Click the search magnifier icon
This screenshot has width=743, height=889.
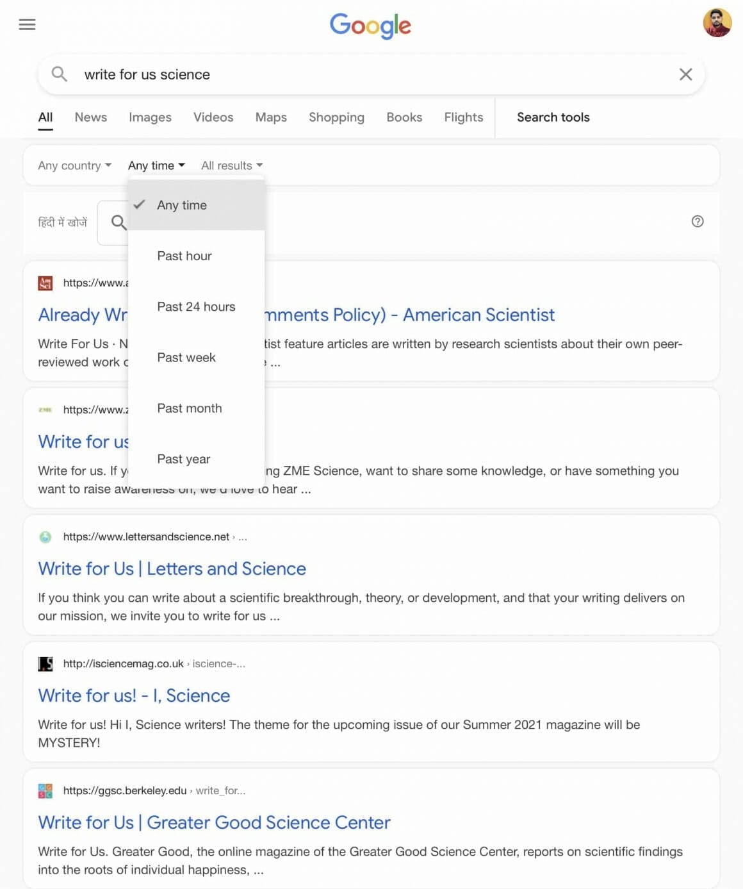[x=59, y=74]
